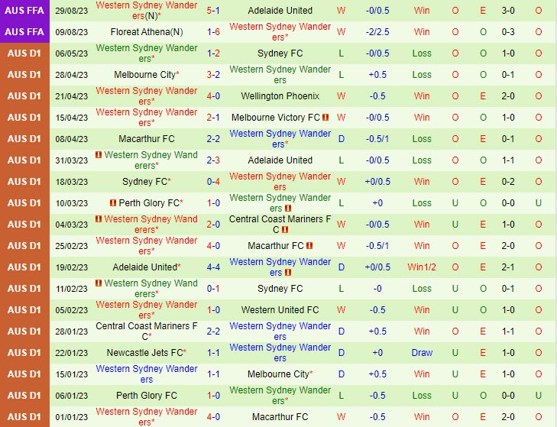Select date 15/04/23
The height and width of the screenshot is (427, 557).
71,118
